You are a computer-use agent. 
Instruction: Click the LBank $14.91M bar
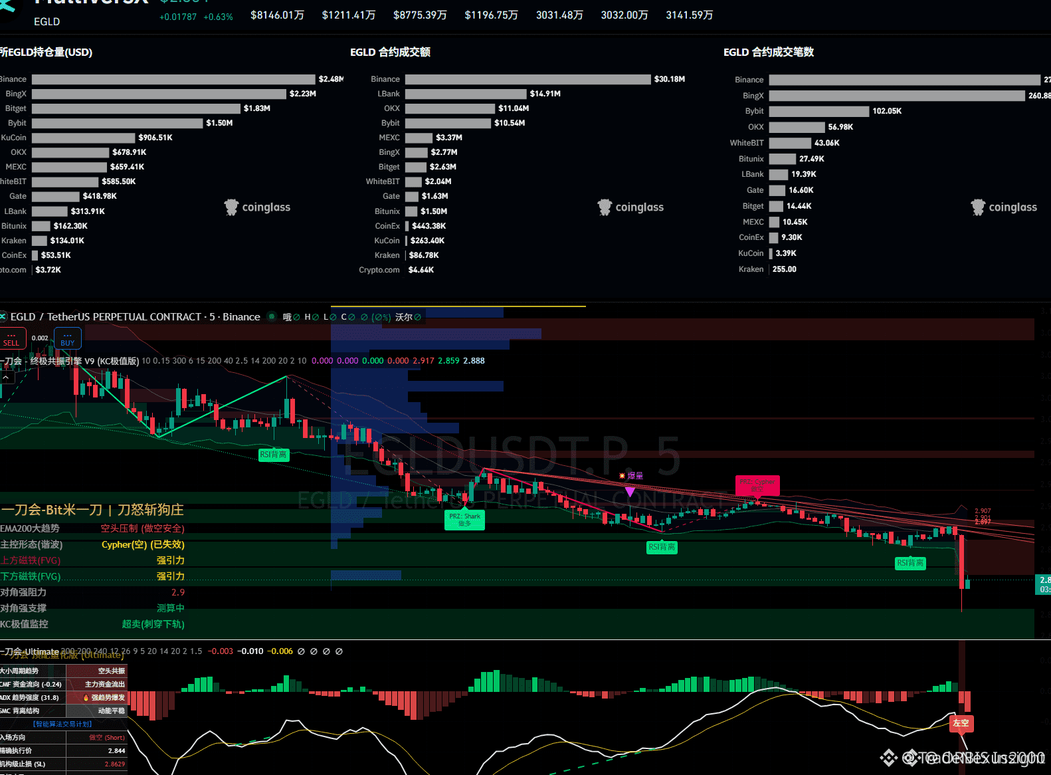[x=466, y=94]
